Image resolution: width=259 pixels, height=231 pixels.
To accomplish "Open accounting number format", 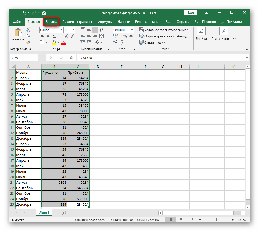I will [x=116, y=36].
